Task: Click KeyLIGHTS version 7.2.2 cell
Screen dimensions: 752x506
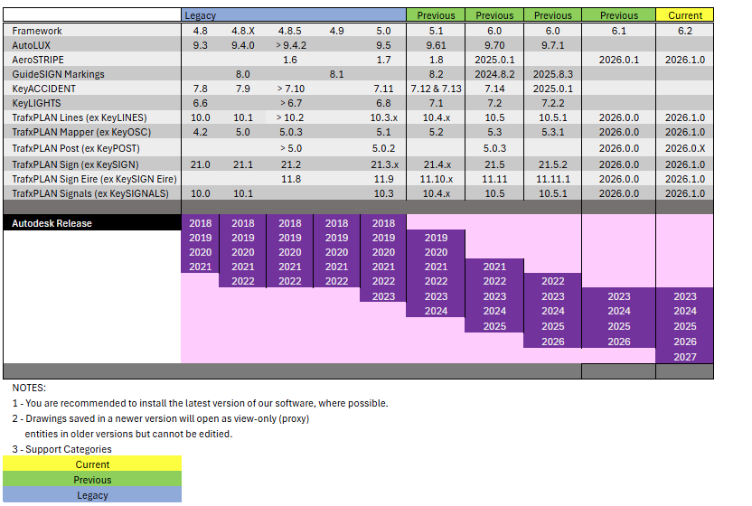Action: tap(552, 103)
